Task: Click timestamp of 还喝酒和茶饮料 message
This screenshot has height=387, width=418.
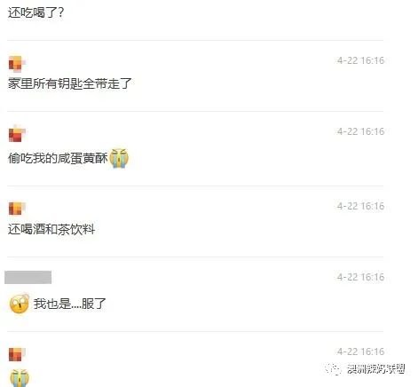Action: coord(360,206)
